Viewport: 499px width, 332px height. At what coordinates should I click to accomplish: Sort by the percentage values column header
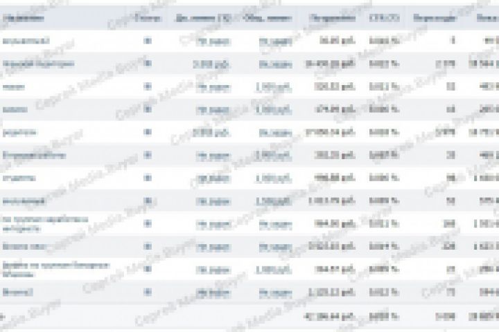tap(384, 18)
